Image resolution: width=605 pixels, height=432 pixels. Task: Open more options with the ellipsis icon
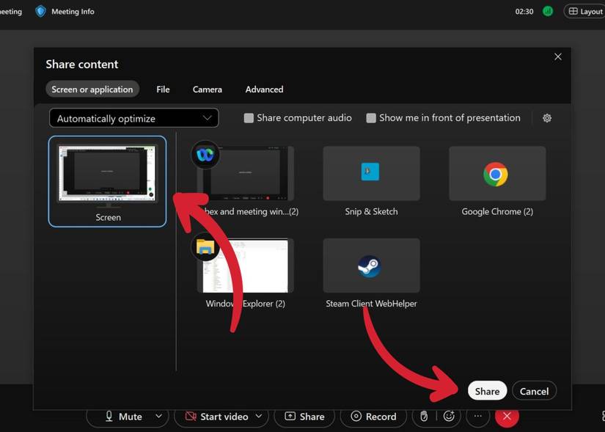click(477, 416)
